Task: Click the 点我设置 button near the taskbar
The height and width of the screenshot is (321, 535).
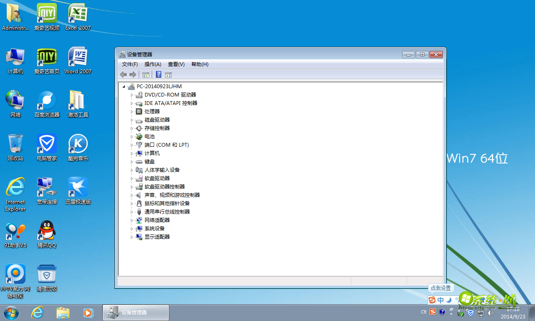Action: (441, 288)
